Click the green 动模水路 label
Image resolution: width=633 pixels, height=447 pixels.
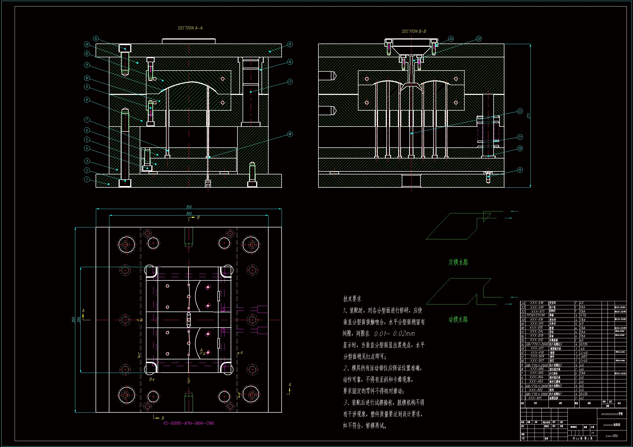tap(458, 319)
